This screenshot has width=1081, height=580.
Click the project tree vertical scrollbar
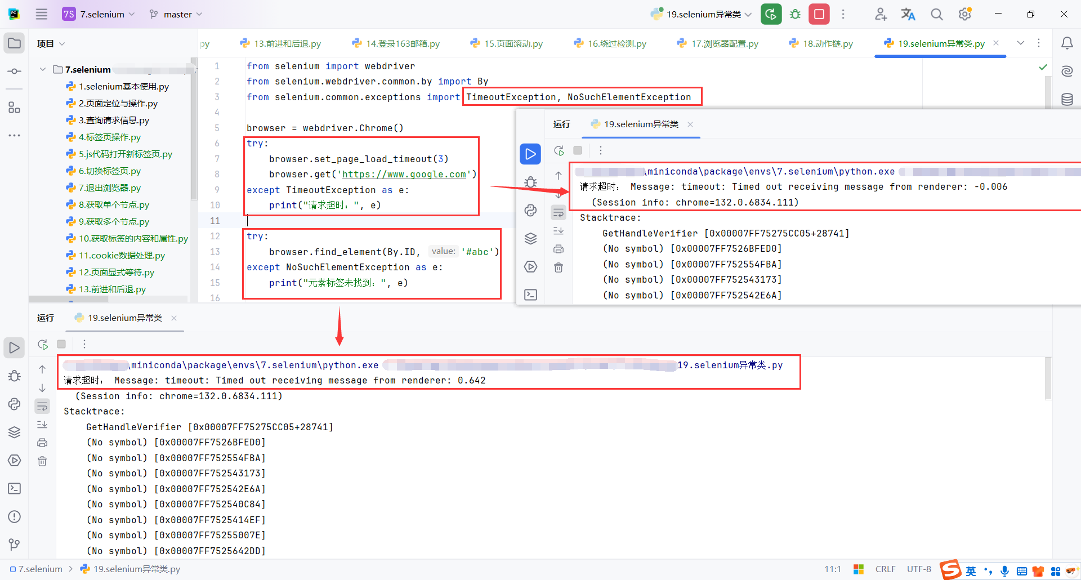tap(194, 130)
